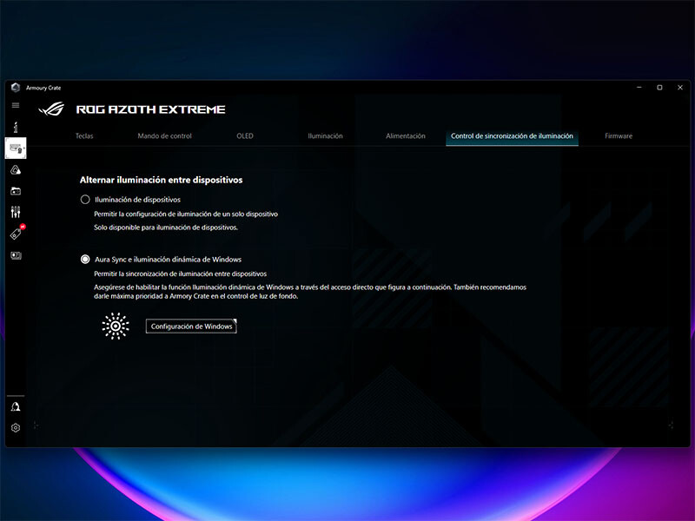Open the sliders tools icon in sidebar
The width and height of the screenshot is (695, 521).
[16, 212]
